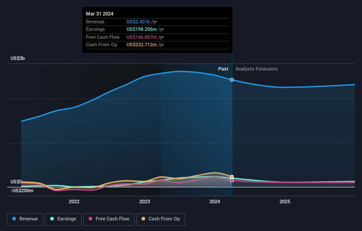Click the US$232.712m cash from op value
362x231 pixels.
142,45
